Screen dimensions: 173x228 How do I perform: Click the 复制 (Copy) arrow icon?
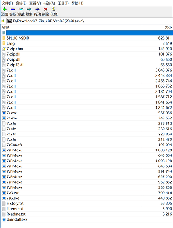click(x=29, y=9)
